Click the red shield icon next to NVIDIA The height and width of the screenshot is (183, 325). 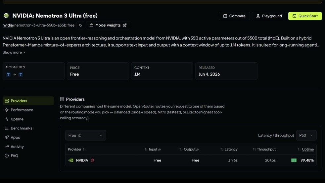(x=92, y=160)
